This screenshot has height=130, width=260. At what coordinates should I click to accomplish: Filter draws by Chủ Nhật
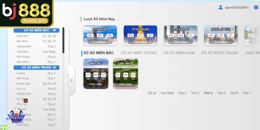(x=167, y=93)
